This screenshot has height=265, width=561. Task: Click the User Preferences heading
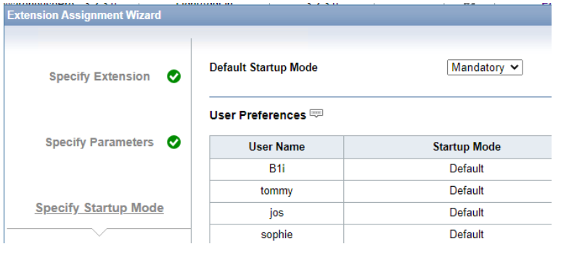[x=258, y=115]
